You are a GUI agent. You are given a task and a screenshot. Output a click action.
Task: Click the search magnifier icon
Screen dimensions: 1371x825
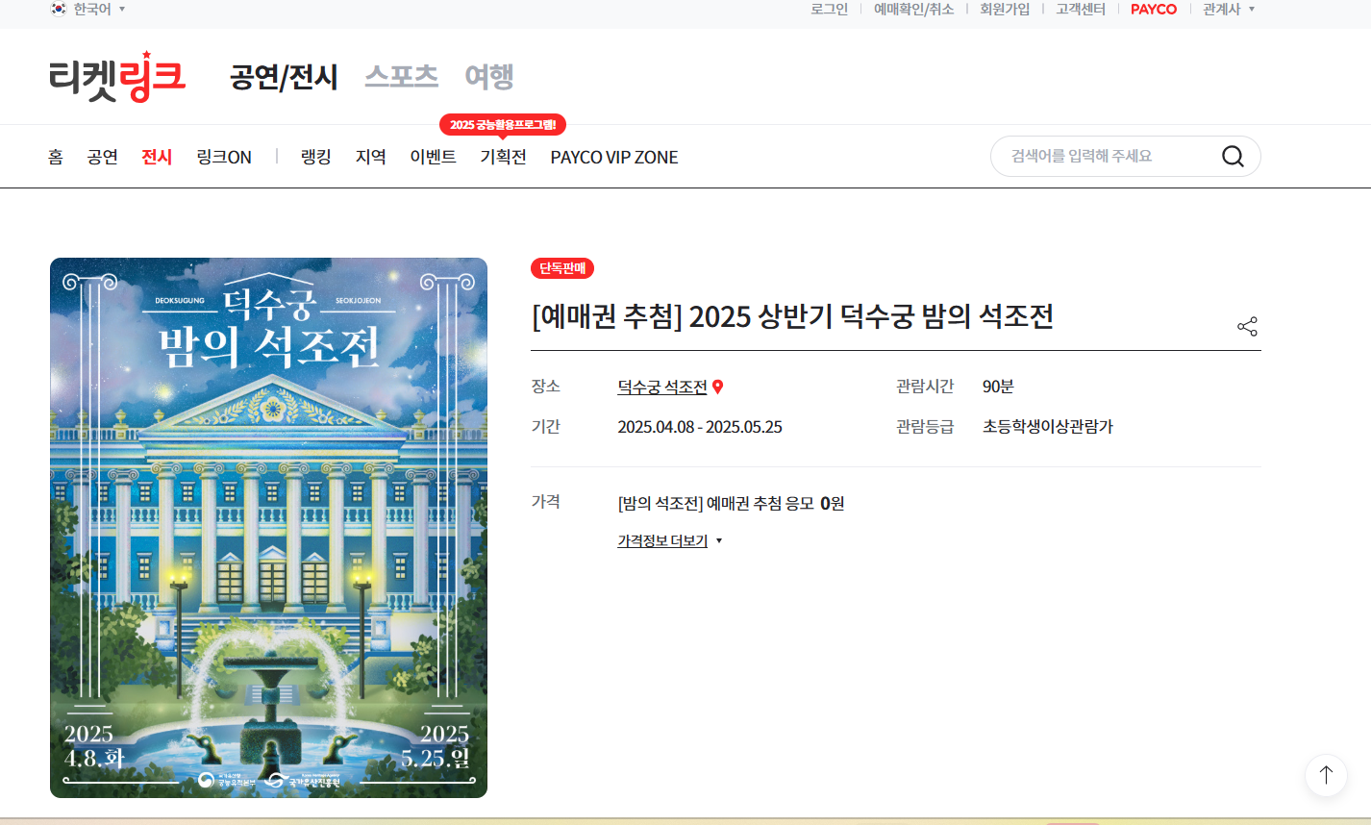1233,156
